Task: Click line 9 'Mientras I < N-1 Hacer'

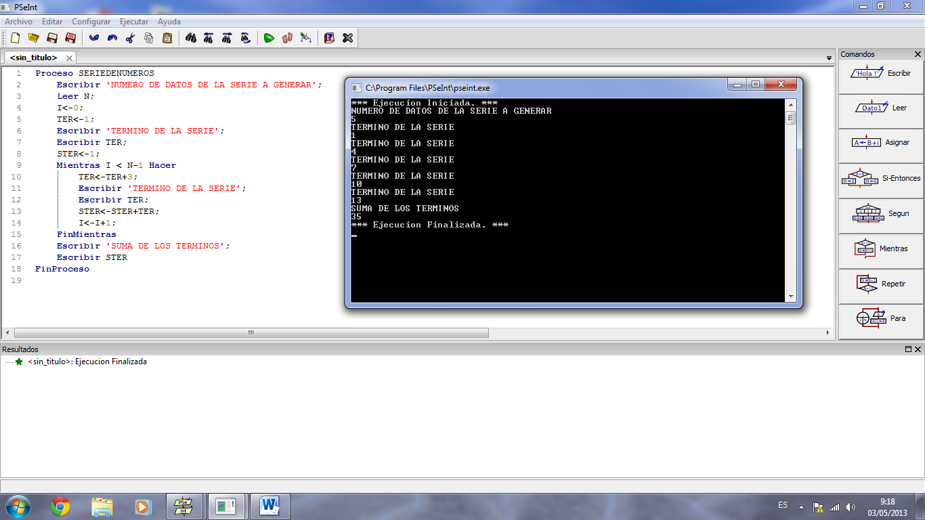Action: point(116,165)
